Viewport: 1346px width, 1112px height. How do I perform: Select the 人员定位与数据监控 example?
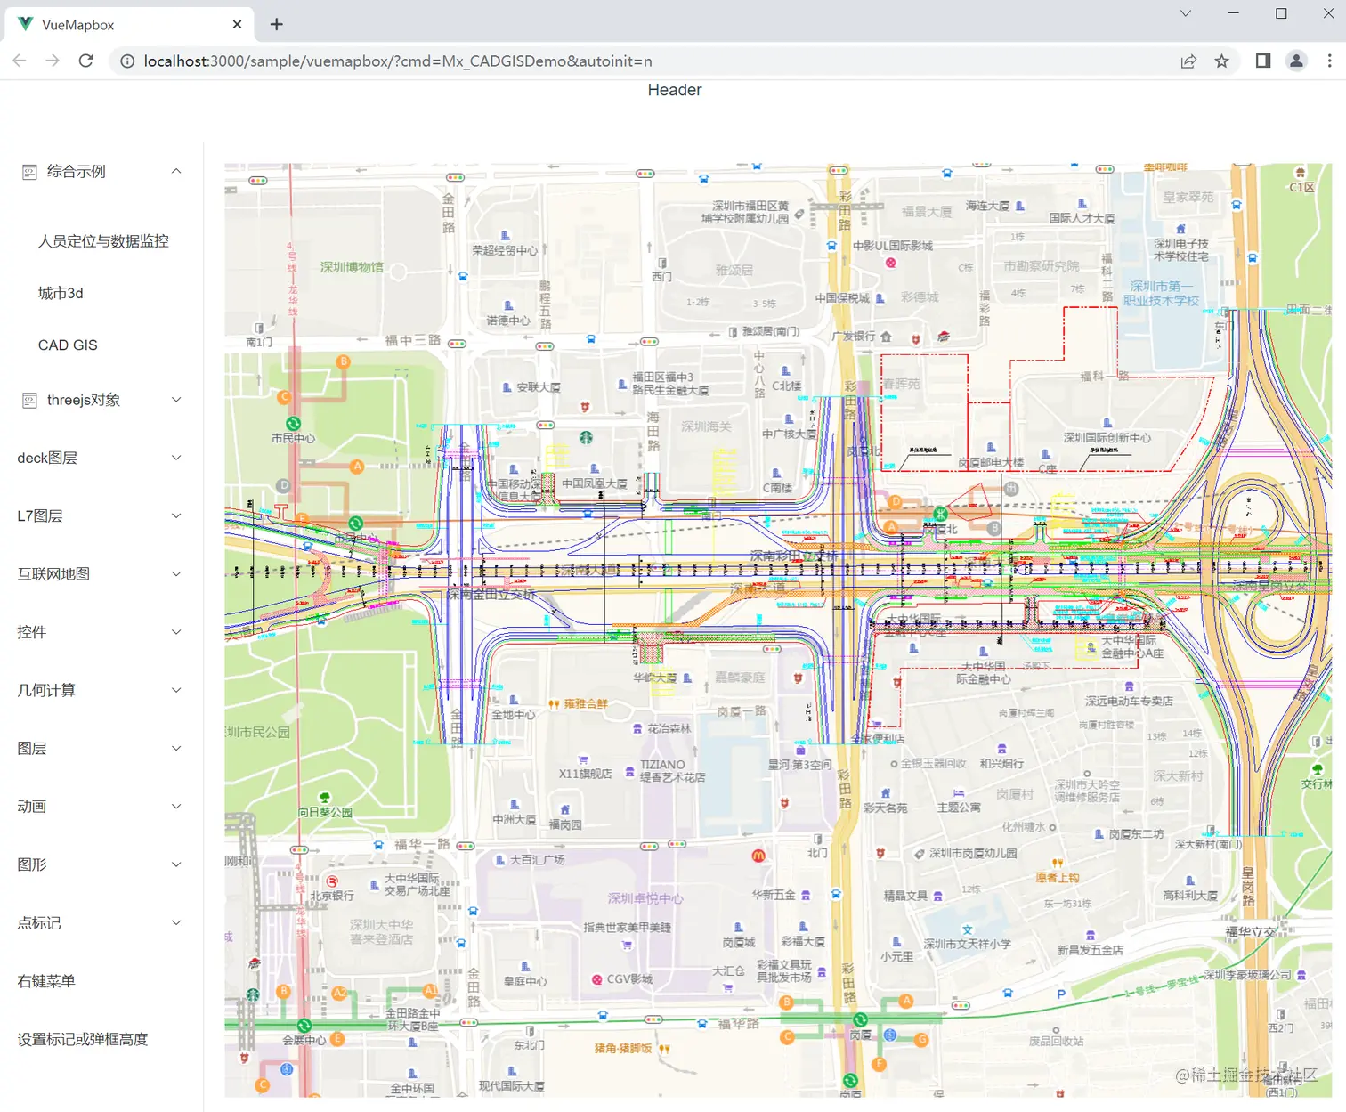point(103,241)
